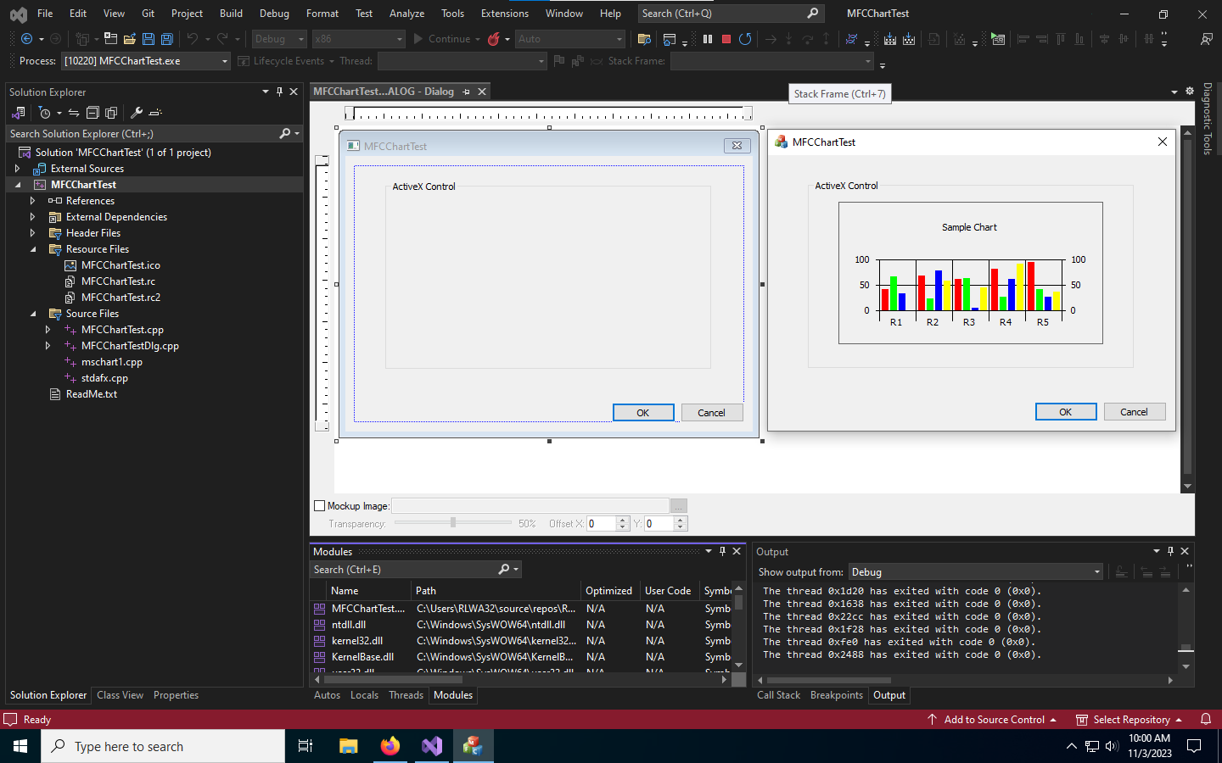
Task: Click OK in running MFCChartTest window
Action: pos(1066,412)
